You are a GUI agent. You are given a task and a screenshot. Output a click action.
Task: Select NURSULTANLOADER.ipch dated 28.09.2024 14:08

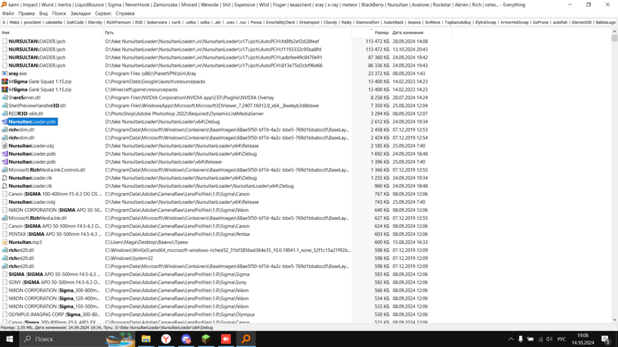(37, 41)
